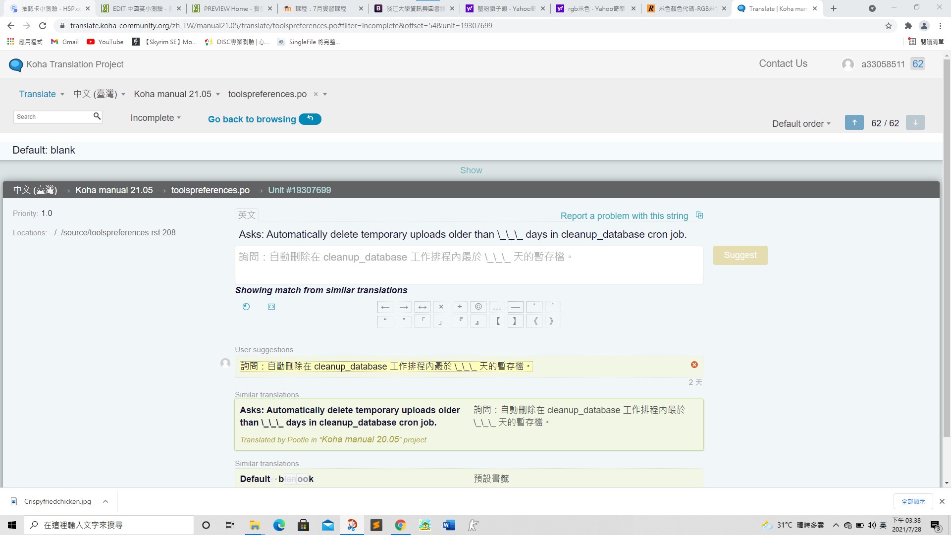The image size is (951, 535).
Task: Click Go back to browsing link
Action: pos(252,119)
